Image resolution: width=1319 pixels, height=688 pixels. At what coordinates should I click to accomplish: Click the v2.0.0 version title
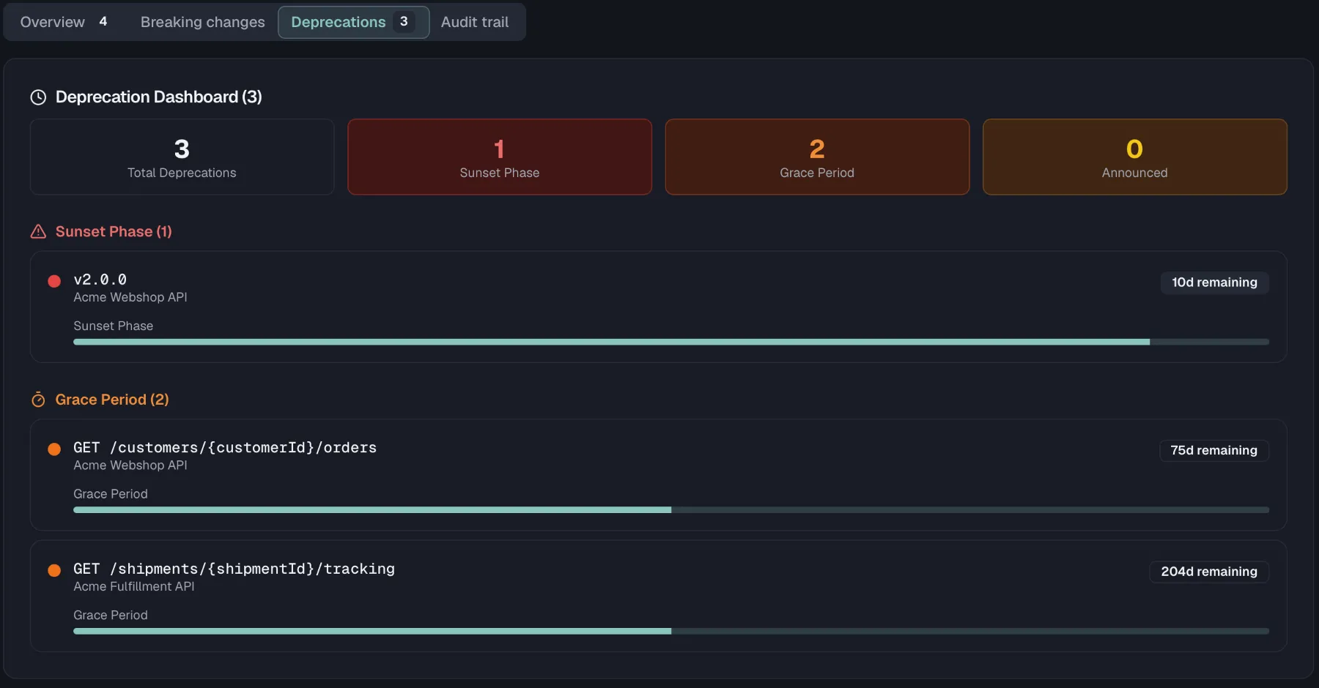tap(100, 280)
